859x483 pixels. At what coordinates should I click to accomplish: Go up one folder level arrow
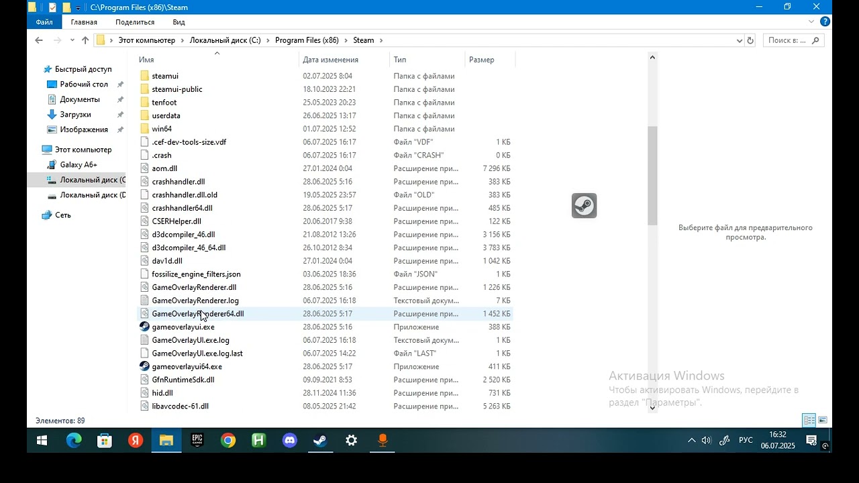coord(85,40)
